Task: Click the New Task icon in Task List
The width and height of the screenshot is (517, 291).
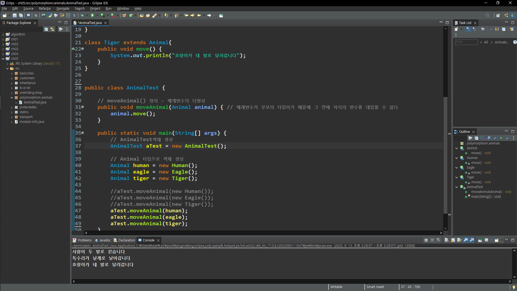Action: point(456,29)
